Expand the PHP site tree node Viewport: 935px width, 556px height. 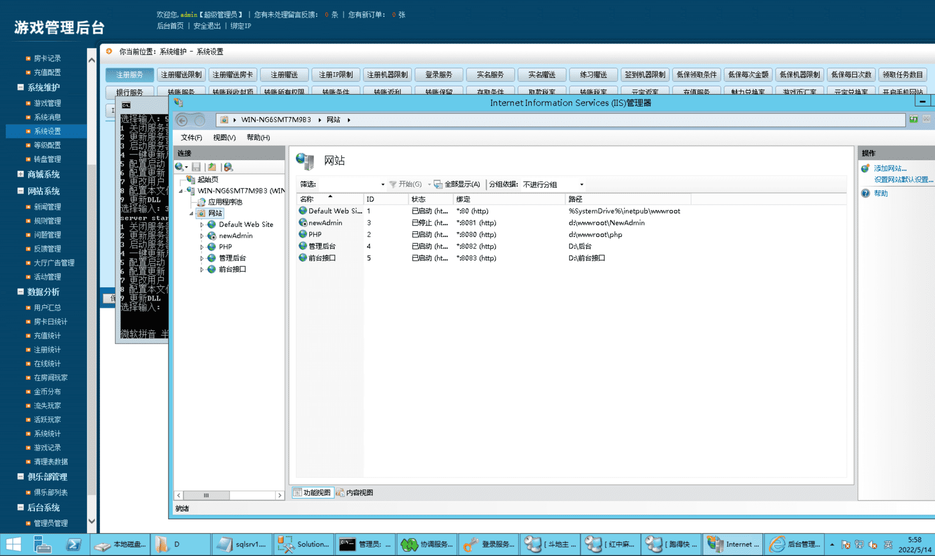click(202, 247)
